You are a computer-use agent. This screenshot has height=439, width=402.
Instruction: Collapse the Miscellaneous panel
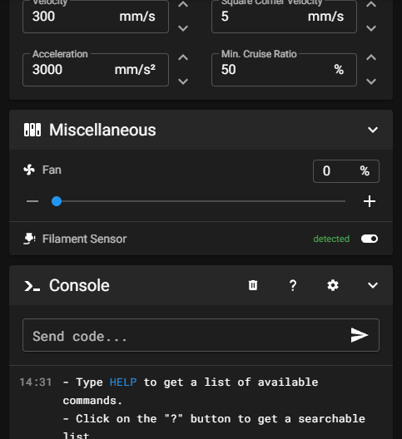pos(373,130)
